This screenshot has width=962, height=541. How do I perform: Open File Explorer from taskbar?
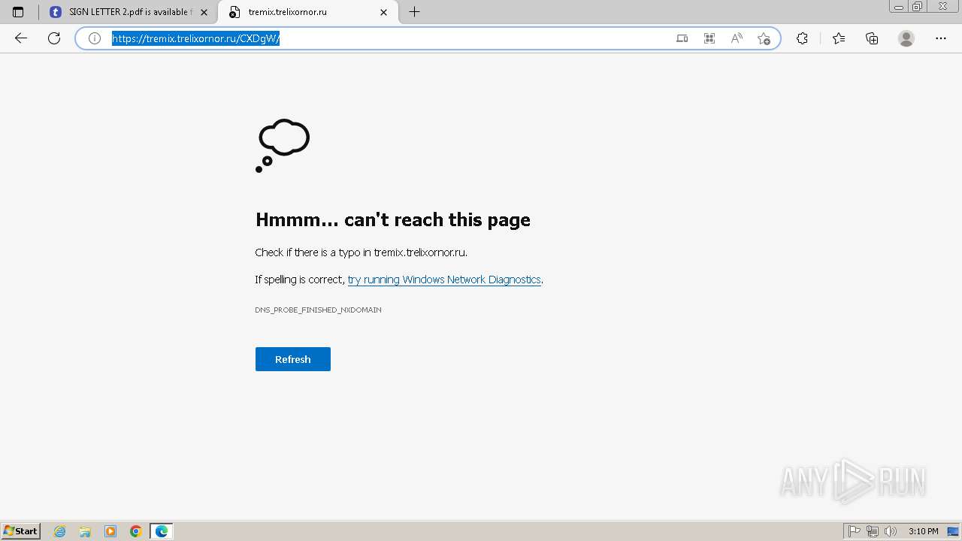click(x=85, y=531)
